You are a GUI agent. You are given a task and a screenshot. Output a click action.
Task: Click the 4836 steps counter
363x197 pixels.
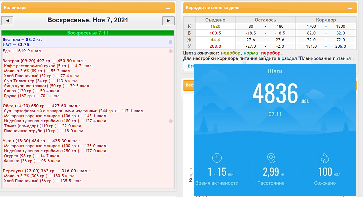pos(275,94)
